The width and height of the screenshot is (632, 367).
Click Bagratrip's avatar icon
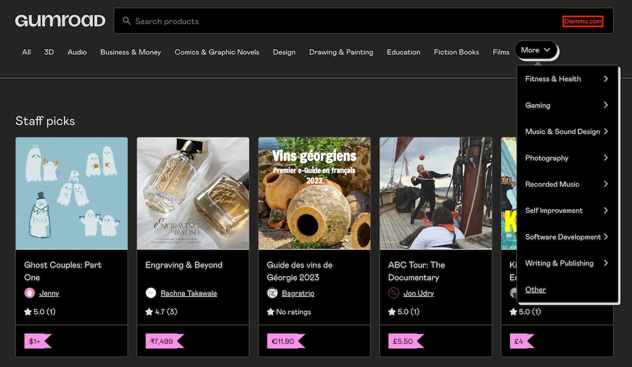coord(272,293)
